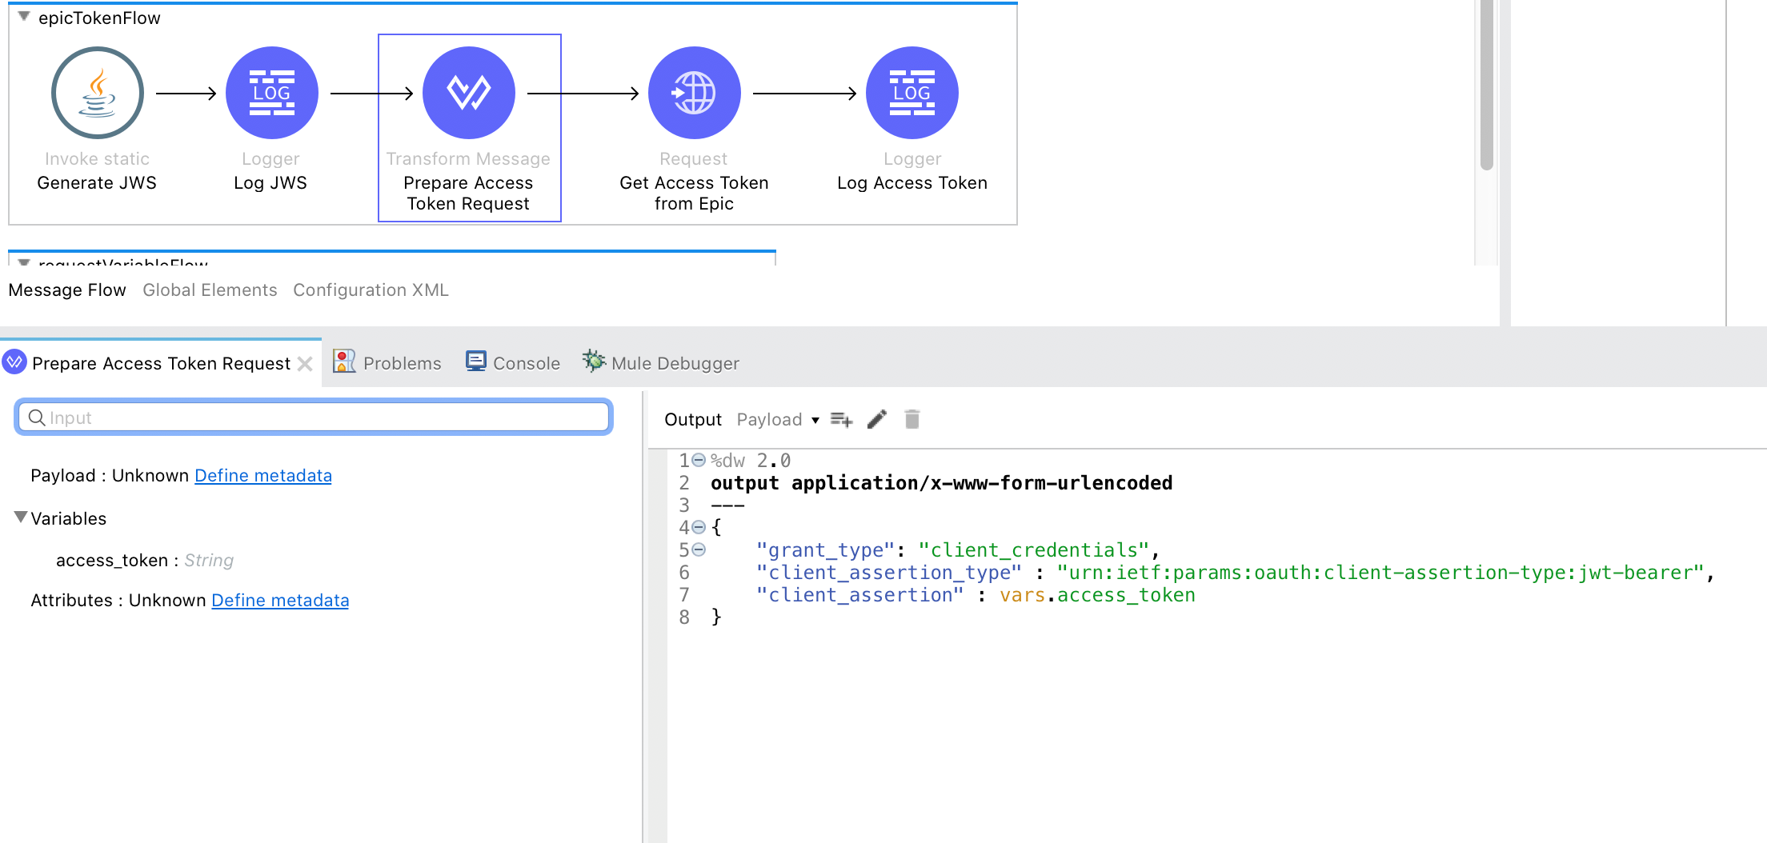The width and height of the screenshot is (1767, 843).
Task: Open the Configuration XML tab
Action: [x=371, y=290]
